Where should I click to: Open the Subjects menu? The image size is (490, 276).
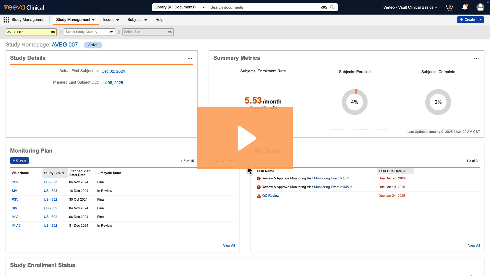[137, 20]
